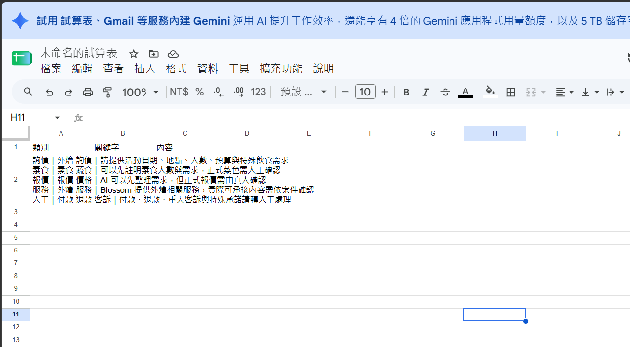Activate the paint format tool

coord(107,92)
